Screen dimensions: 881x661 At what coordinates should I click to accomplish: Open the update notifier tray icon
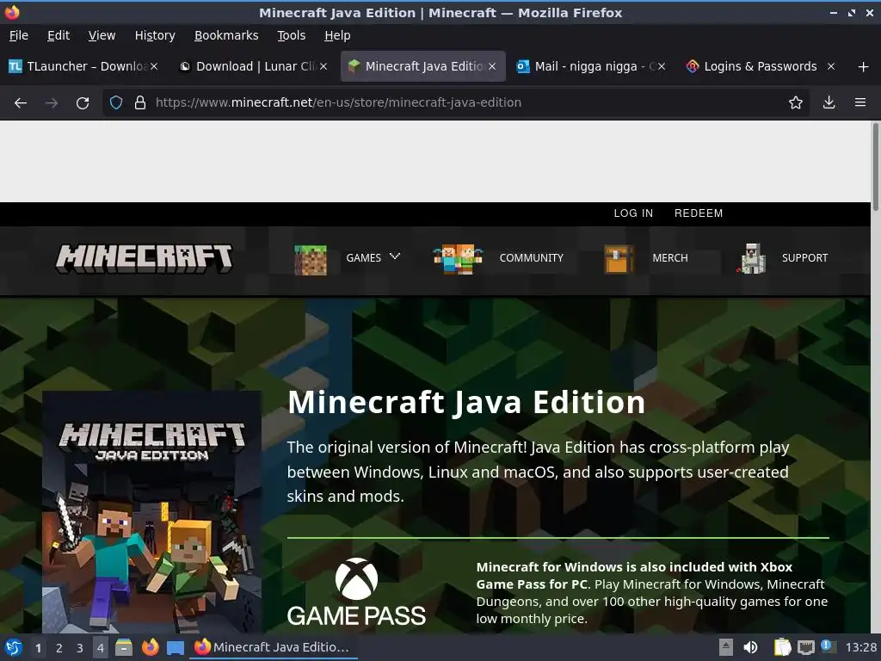[x=828, y=646]
